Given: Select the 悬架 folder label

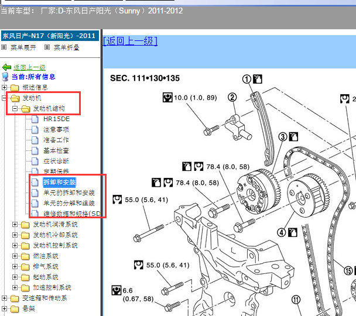Looking at the screenshot, I should click(29, 308).
